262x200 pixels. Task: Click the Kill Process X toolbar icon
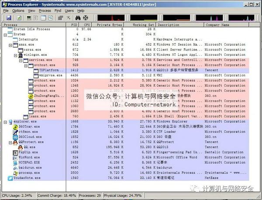click(x=68, y=17)
